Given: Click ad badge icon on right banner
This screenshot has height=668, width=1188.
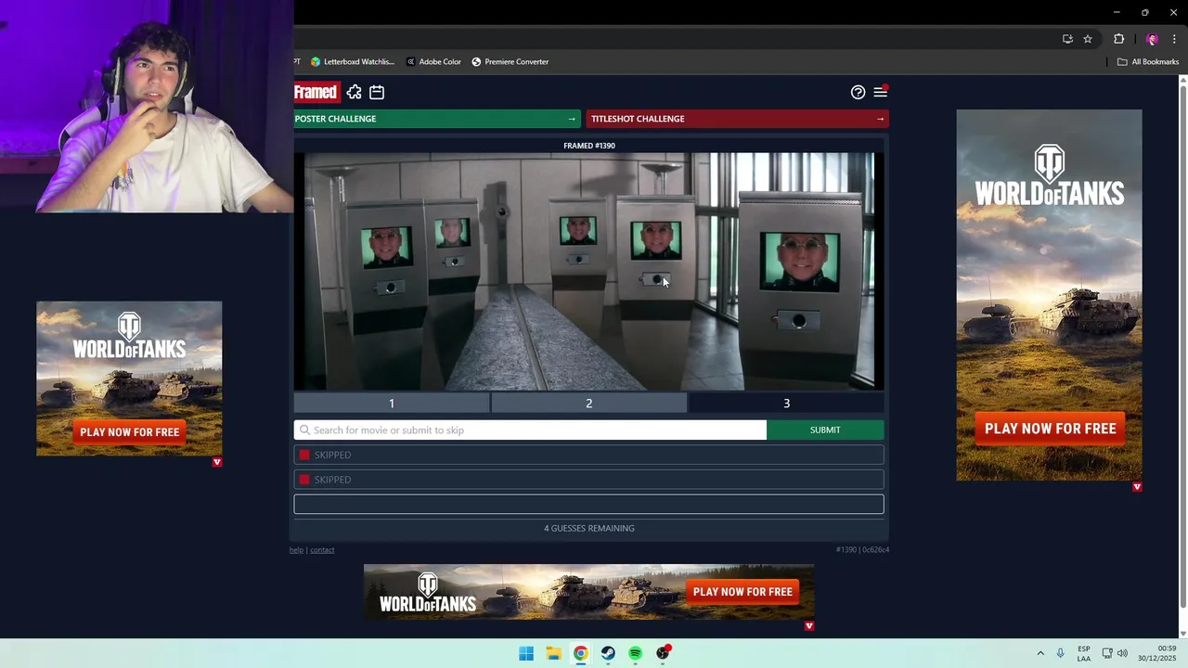Looking at the screenshot, I should 1137,486.
